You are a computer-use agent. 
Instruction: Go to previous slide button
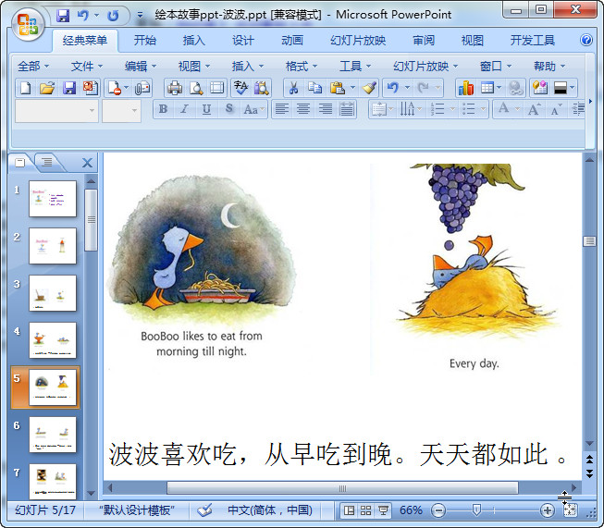[589, 459]
